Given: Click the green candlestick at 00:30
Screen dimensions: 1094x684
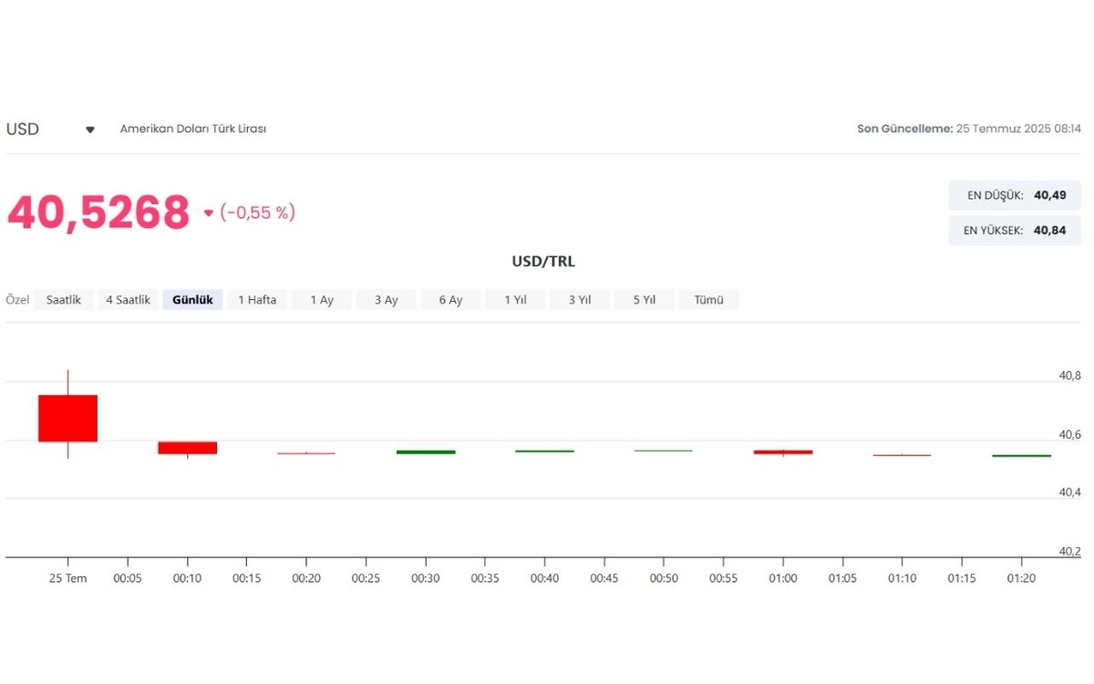Looking at the screenshot, I should click(x=426, y=452).
